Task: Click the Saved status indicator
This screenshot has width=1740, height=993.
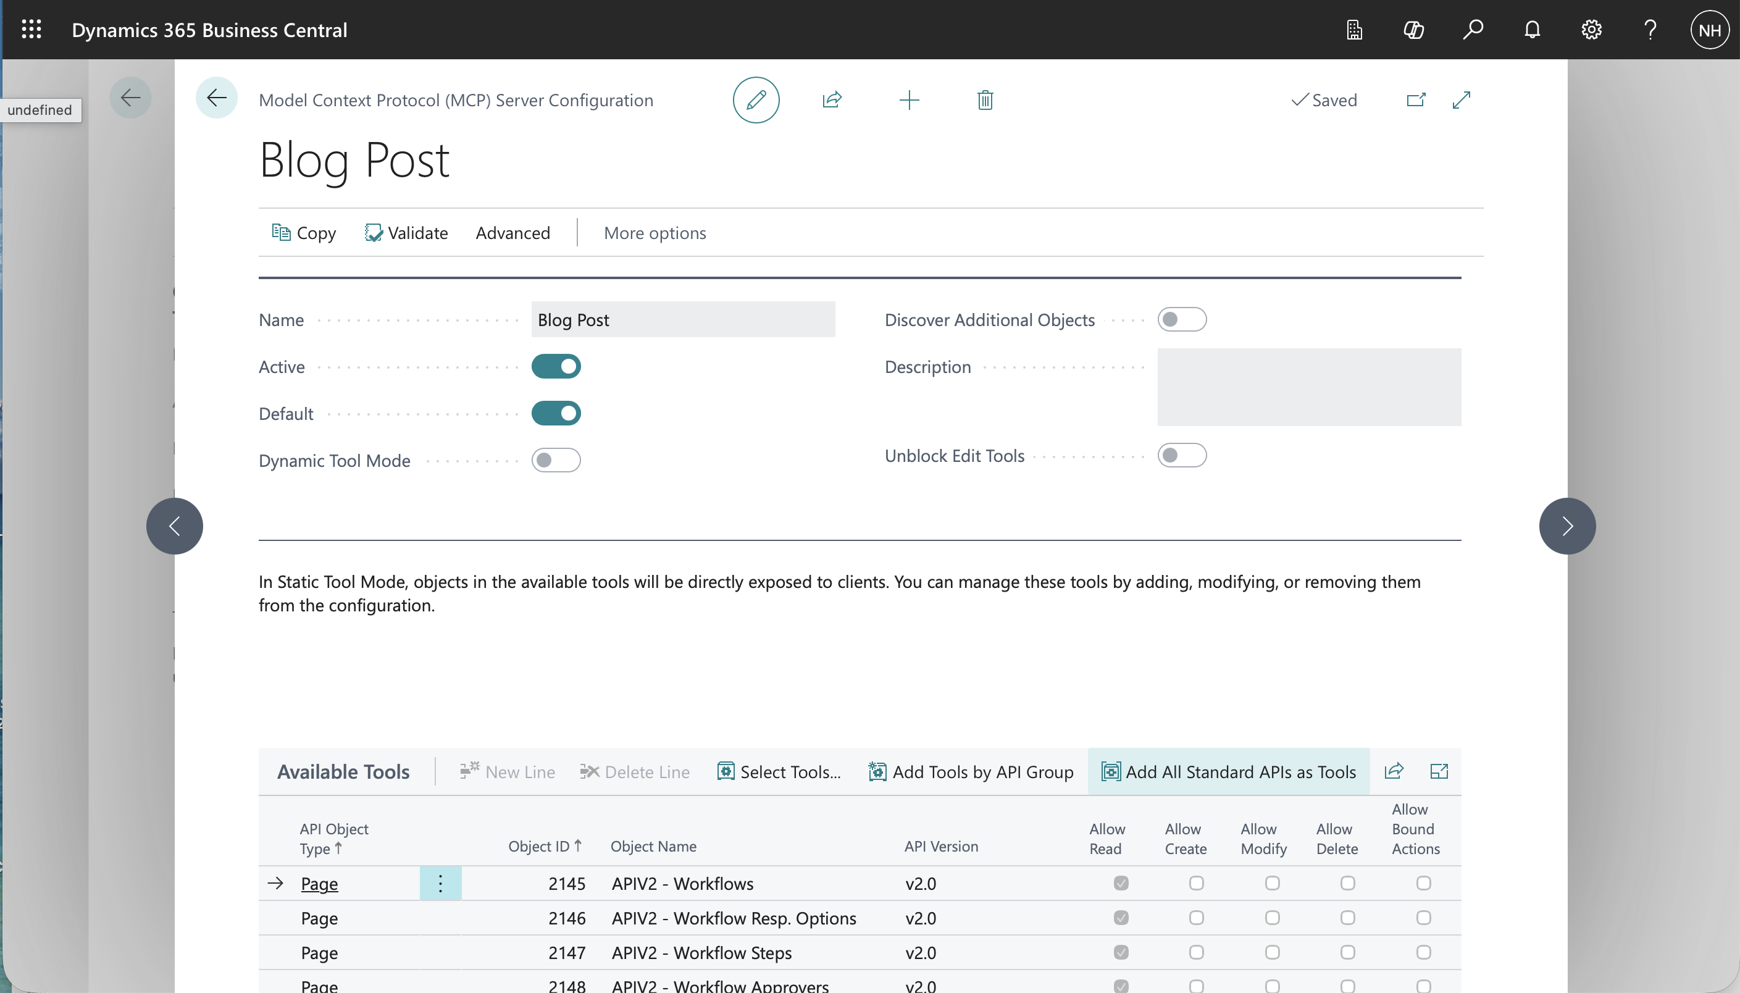Action: pyautogui.click(x=1323, y=100)
